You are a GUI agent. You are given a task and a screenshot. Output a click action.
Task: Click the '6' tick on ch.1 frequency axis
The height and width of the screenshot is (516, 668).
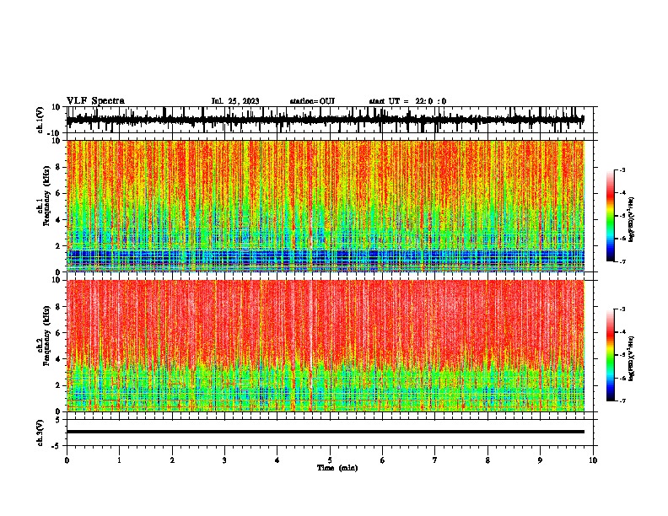59,193
